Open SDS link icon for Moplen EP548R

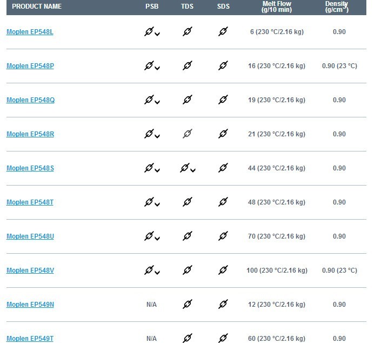(223, 134)
